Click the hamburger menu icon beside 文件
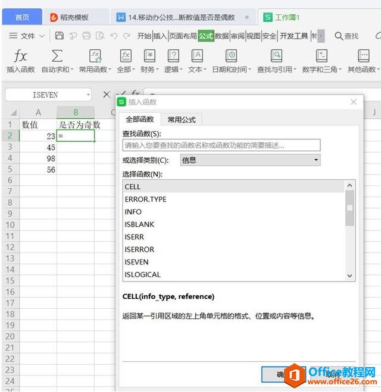381x392 pixels. point(13,36)
